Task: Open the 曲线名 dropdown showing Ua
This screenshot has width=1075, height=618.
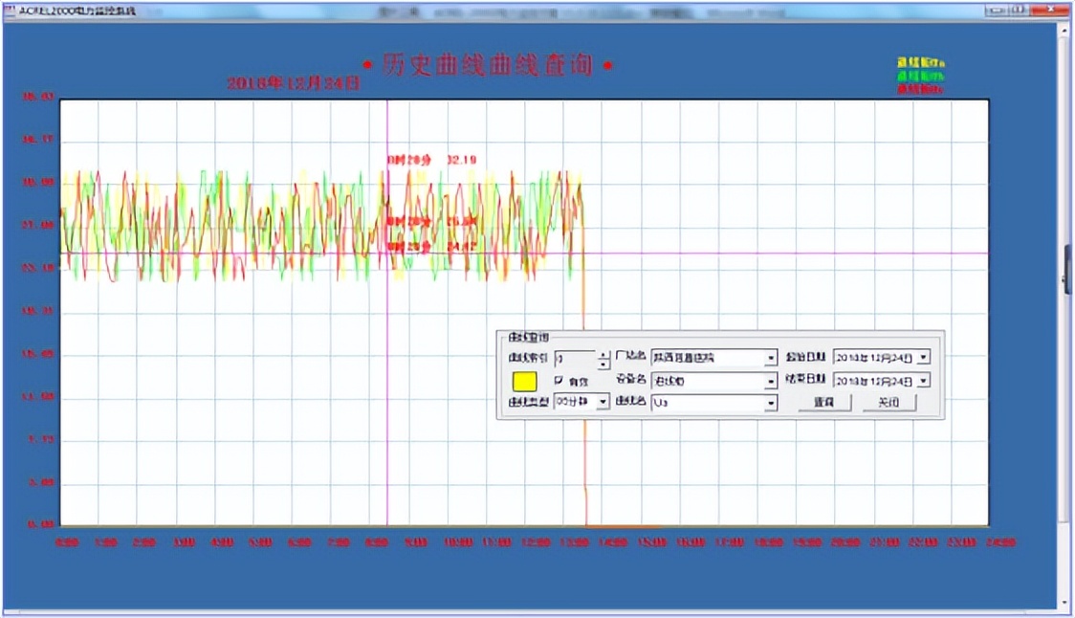Action: pos(770,404)
